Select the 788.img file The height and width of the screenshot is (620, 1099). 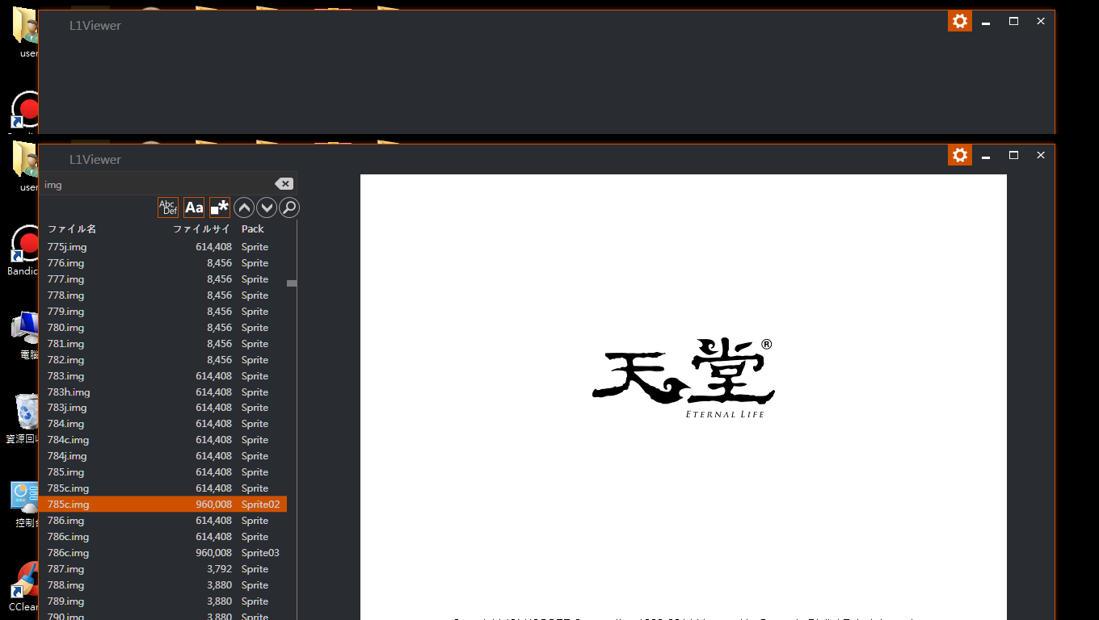click(x=162, y=585)
